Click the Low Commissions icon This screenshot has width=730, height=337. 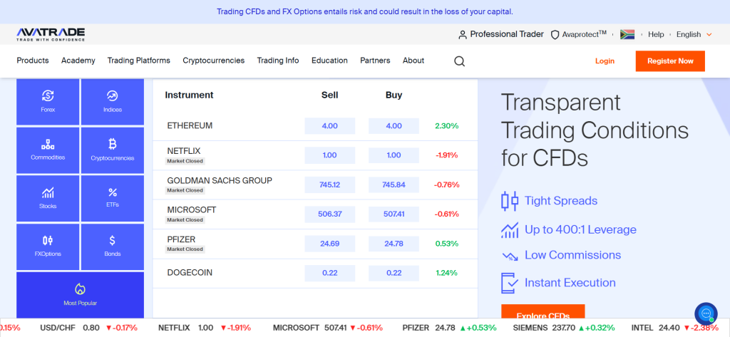(x=509, y=256)
